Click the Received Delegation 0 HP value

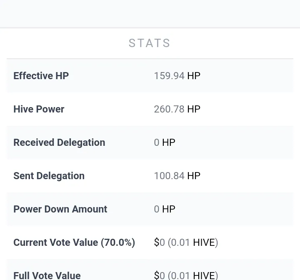[165, 142]
